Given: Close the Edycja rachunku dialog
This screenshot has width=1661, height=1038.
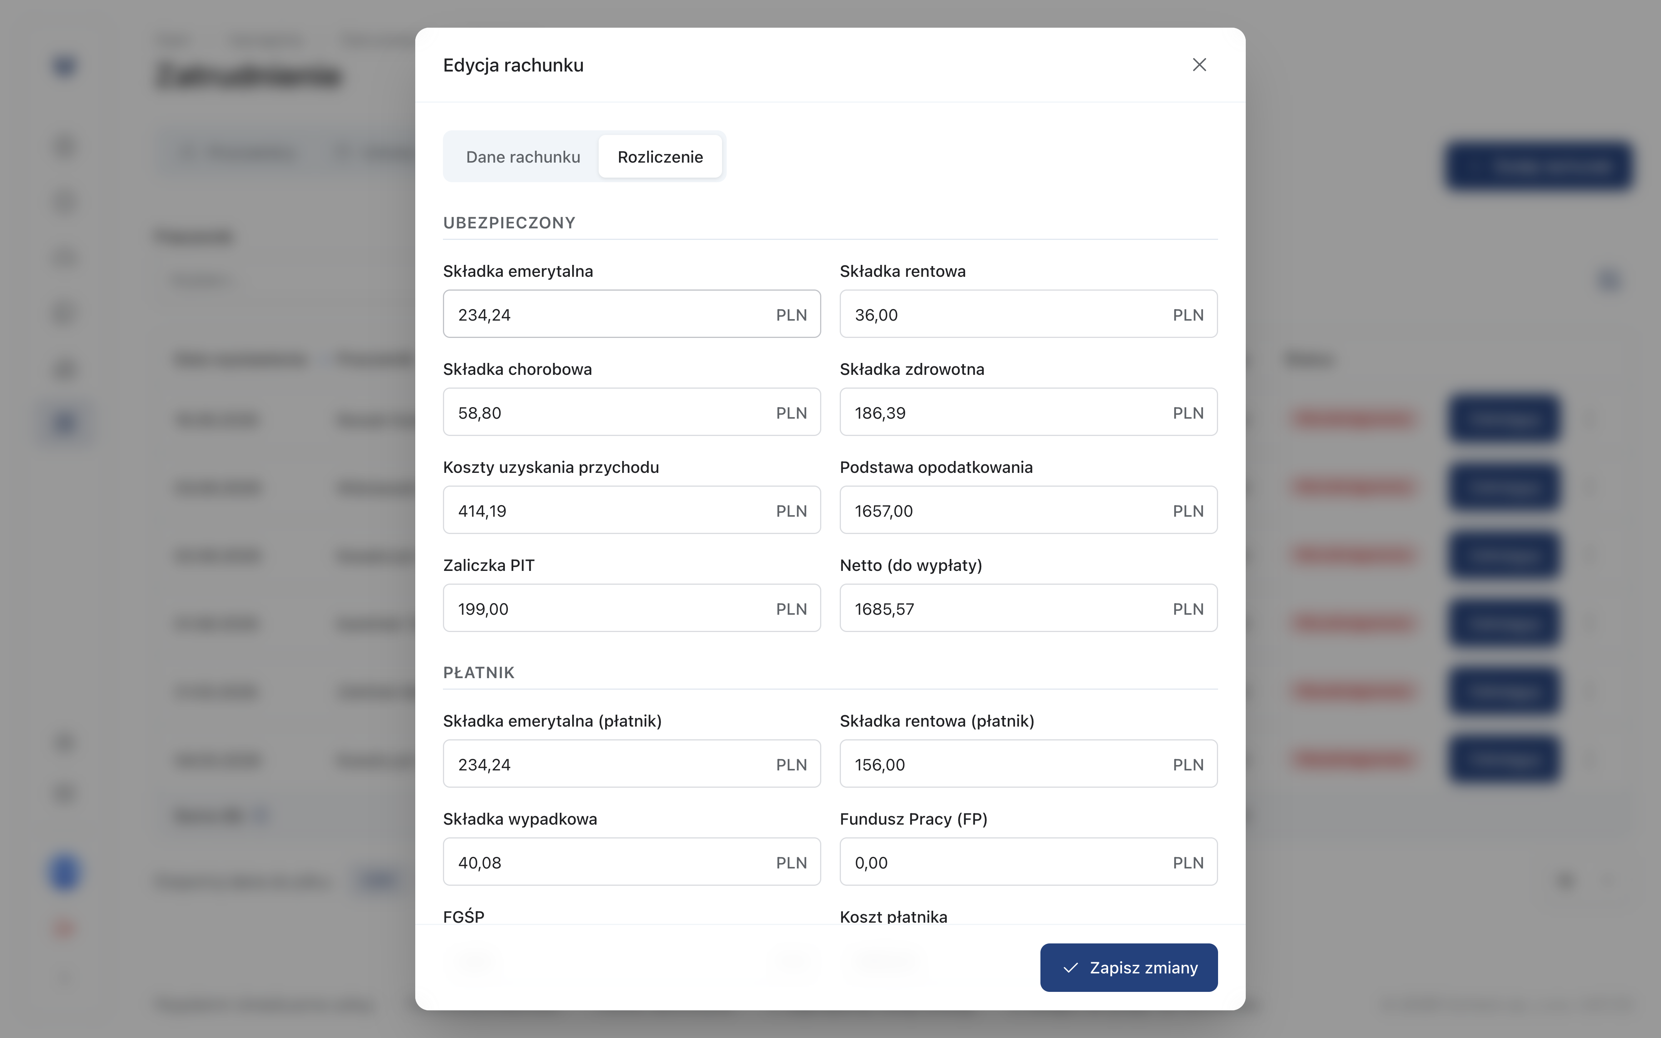Looking at the screenshot, I should 1199,65.
